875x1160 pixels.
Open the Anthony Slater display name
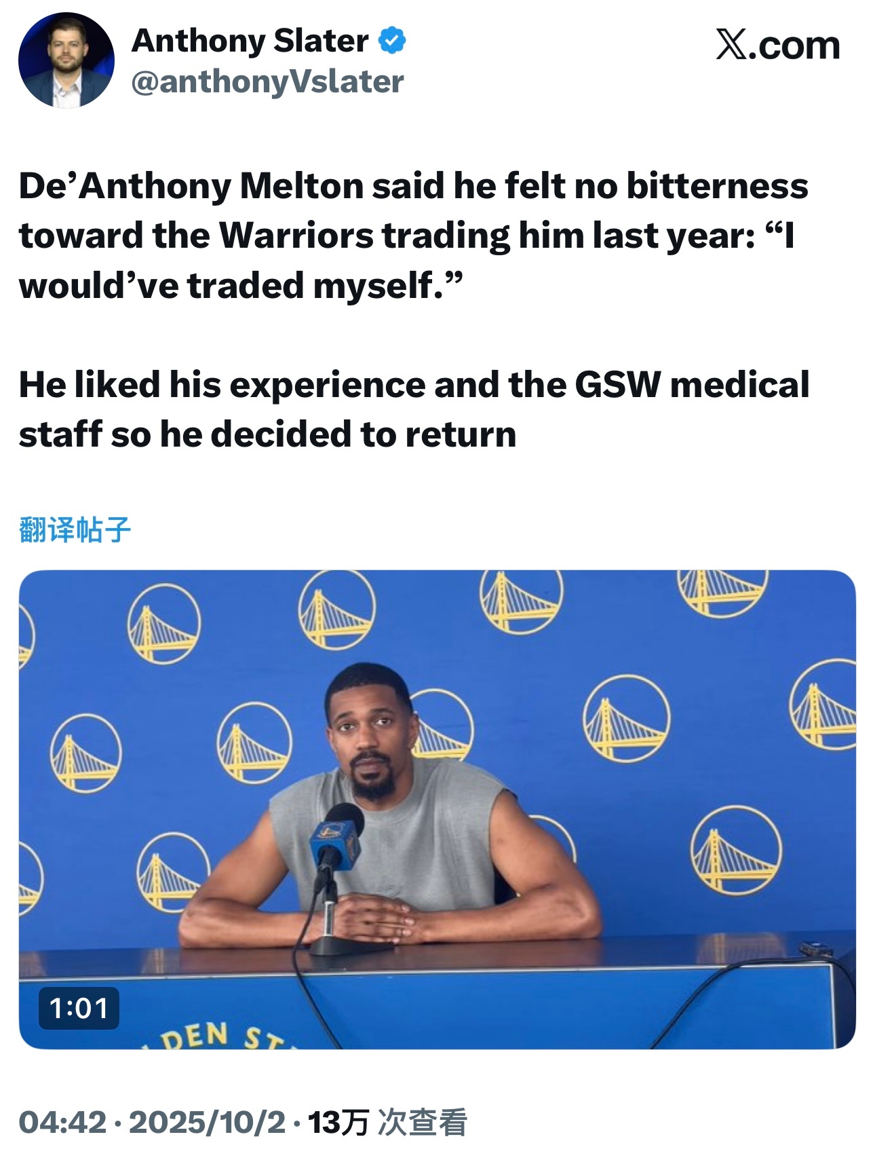pyautogui.click(x=250, y=40)
